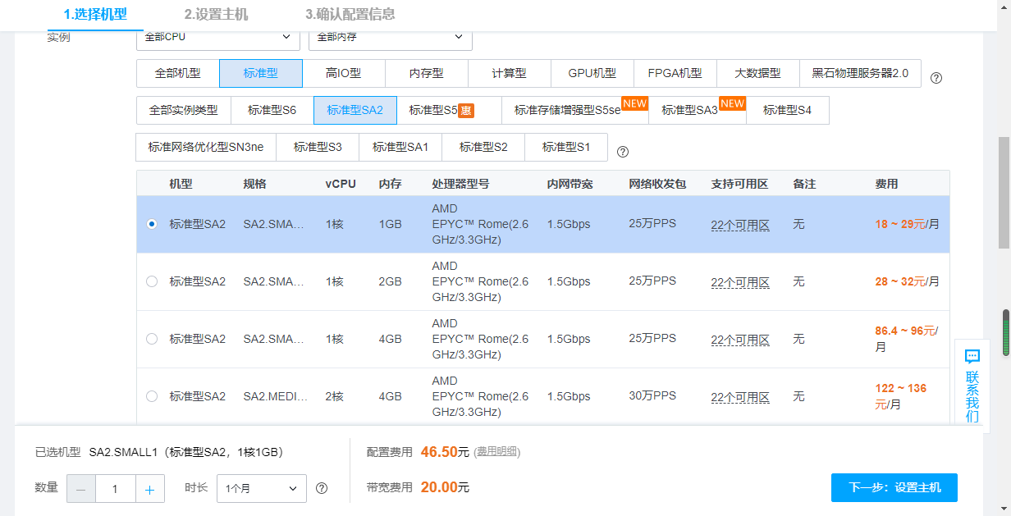The width and height of the screenshot is (1011, 516).
Task: Decrease quantity with the minus button
Action: tap(81, 489)
